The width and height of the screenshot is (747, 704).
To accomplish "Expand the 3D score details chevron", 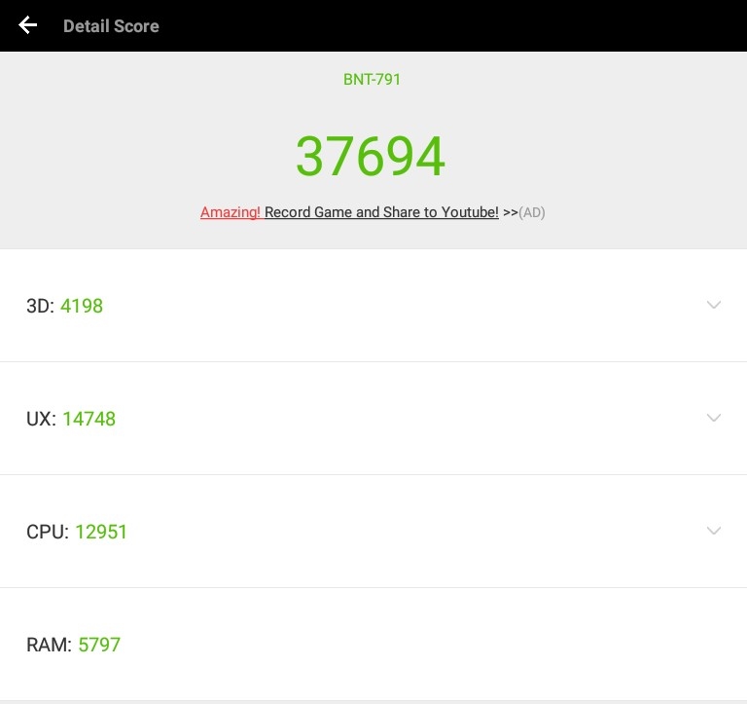I will pyautogui.click(x=713, y=305).
